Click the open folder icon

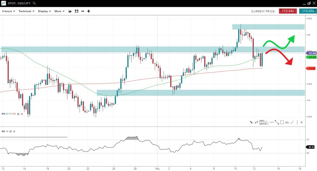pos(70,11)
